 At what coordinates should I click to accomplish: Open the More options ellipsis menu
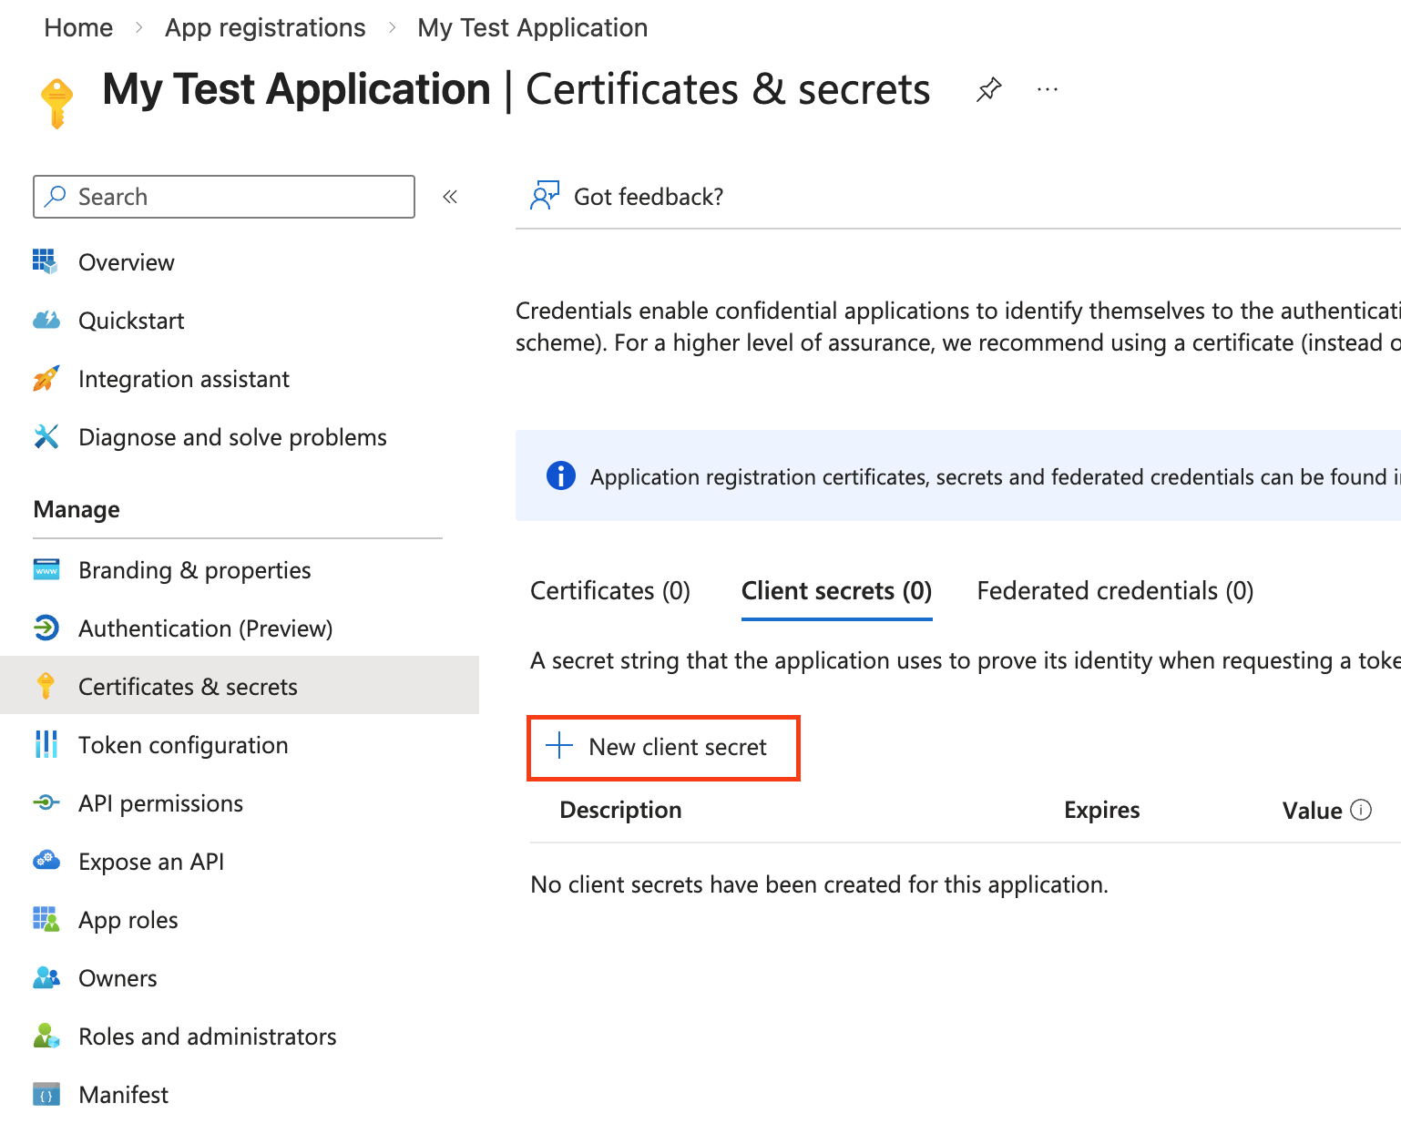pyautogui.click(x=1047, y=88)
